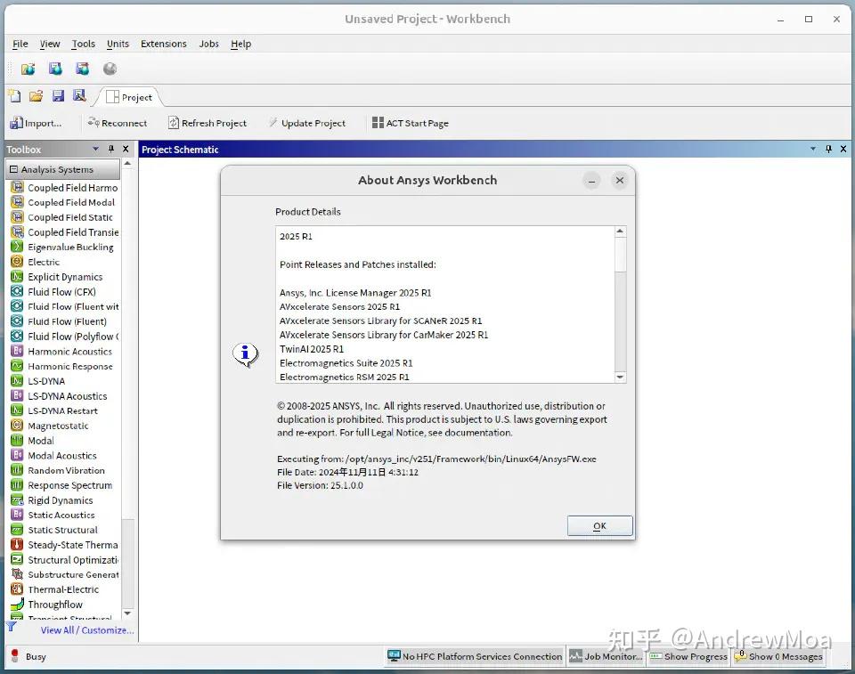Click OK in the About Ansys Workbench dialog
The height and width of the screenshot is (674, 855).
point(598,525)
